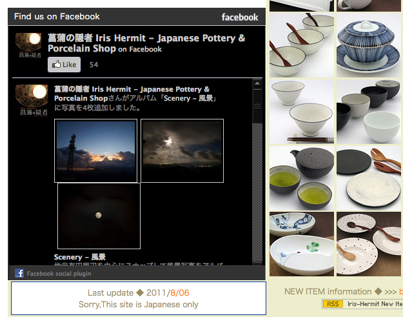Screen dimensions: 403x317
Task: Click the Scenery – 風景 album caption
Action: (80, 257)
